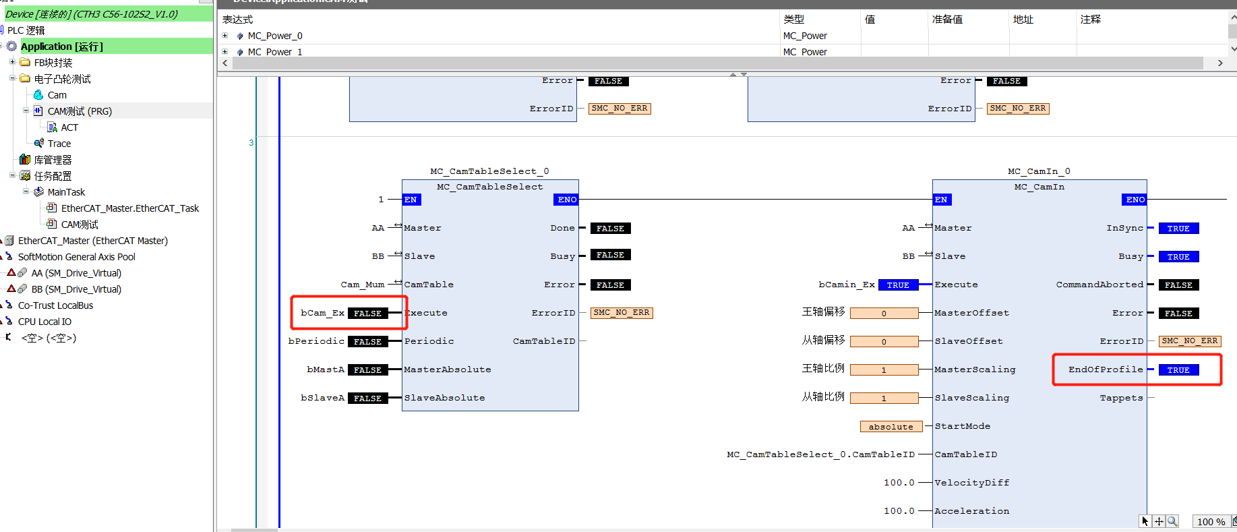Click the watch list horizontal scrollbar
The width and height of the screenshot is (1237, 532).
click(718, 63)
